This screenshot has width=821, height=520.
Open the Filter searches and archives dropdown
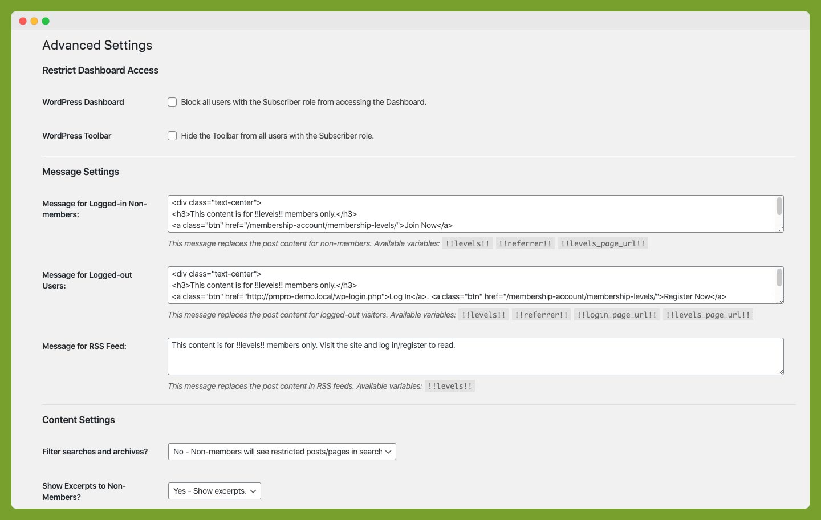pyautogui.click(x=282, y=452)
